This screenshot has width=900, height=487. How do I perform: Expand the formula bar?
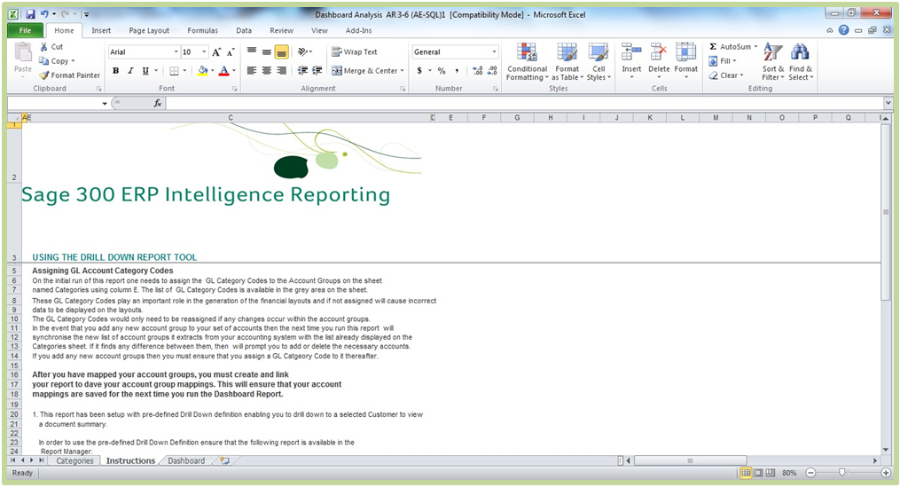tap(888, 103)
